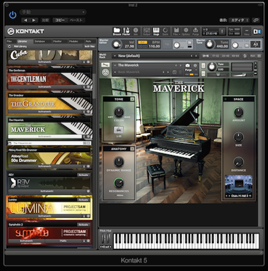Toggle the piano LID button
The height and width of the screenshot is (271, 268).
click(x=119, y=130)
